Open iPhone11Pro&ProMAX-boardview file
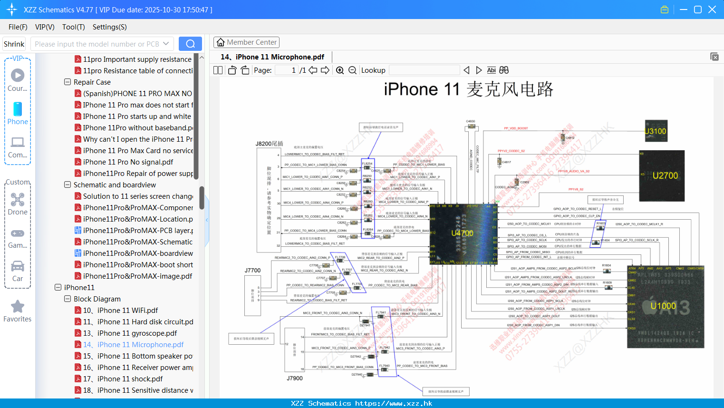The image size is (724, 408). 134,253
